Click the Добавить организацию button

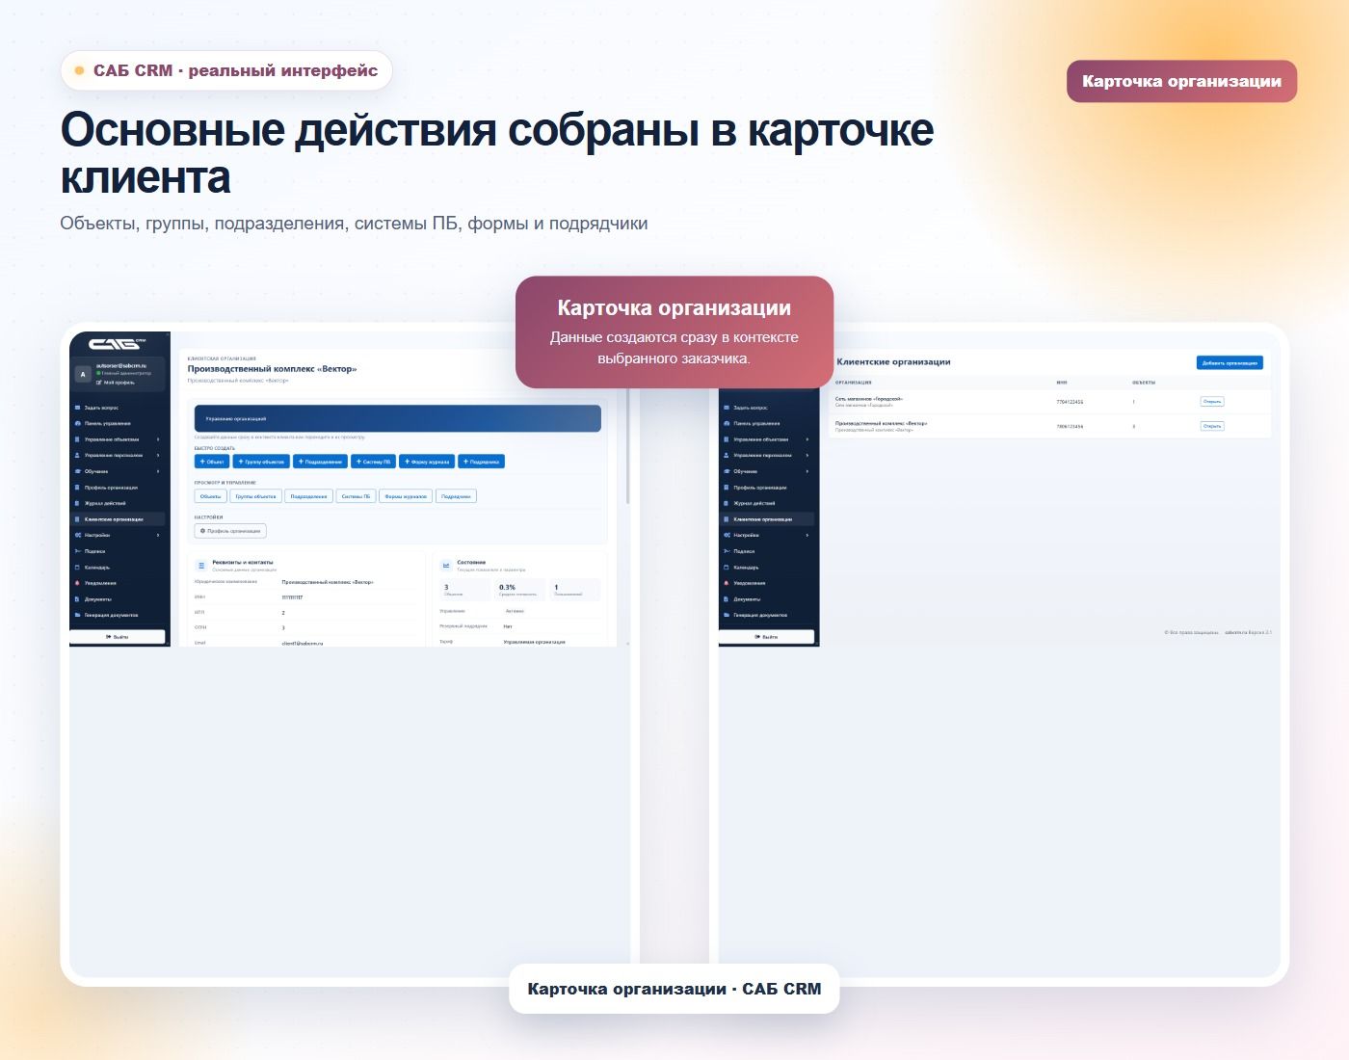(x=1230, y=363)
